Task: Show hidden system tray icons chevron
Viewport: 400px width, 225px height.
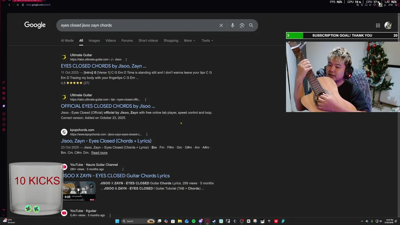Action: 362,221
